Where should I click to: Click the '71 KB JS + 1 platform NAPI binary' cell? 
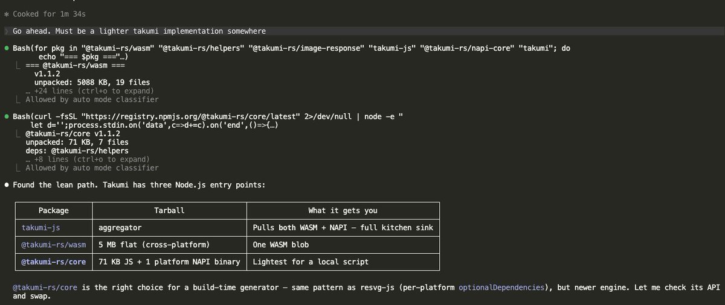click(169, 262)
